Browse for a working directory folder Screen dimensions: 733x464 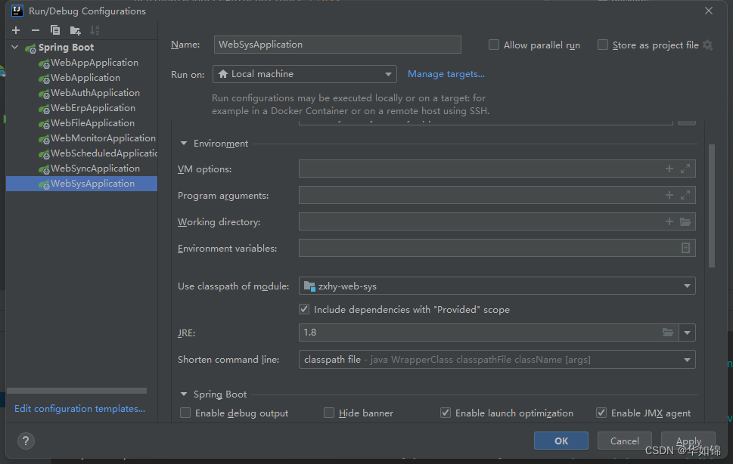coord(685,221)
